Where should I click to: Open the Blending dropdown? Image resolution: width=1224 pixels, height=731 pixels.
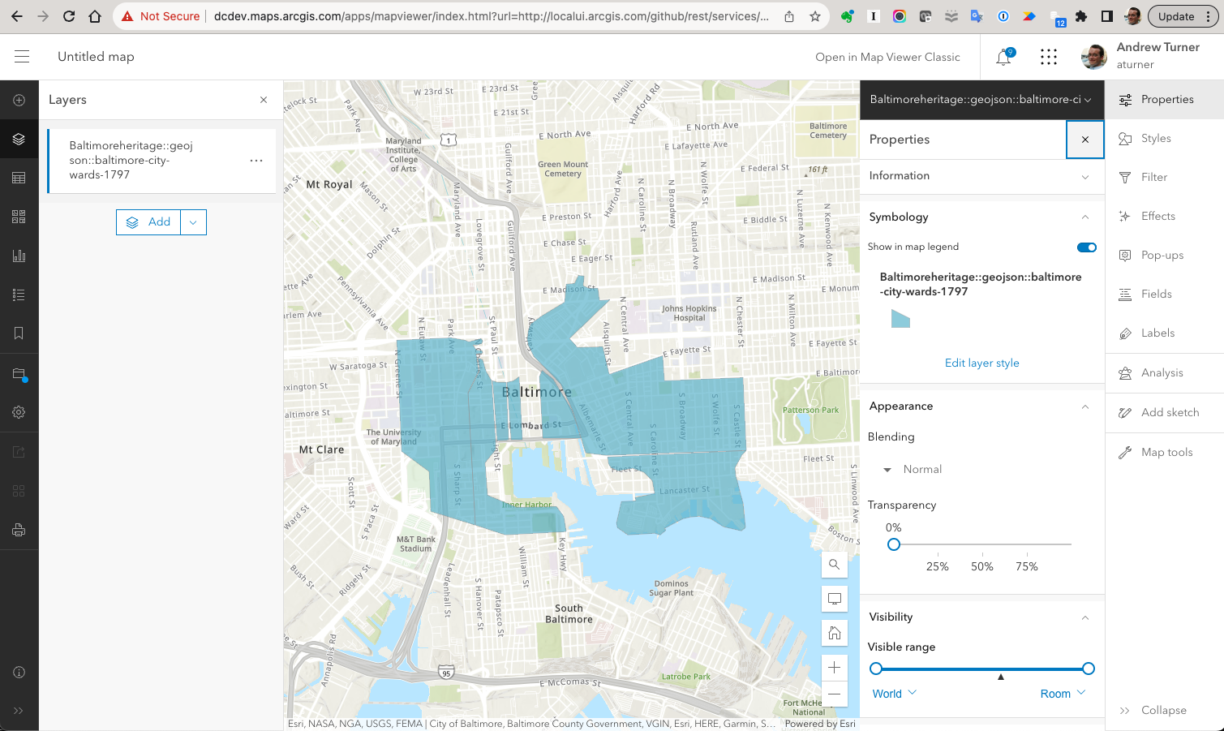[913, 469]
